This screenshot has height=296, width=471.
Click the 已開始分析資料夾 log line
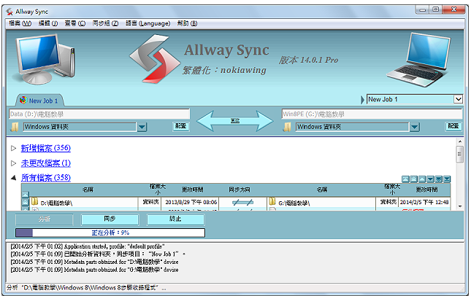point(98,254)
